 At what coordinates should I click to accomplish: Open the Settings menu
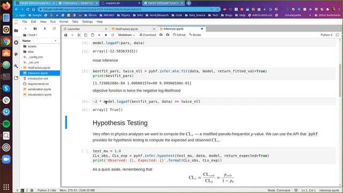[87, 21]
